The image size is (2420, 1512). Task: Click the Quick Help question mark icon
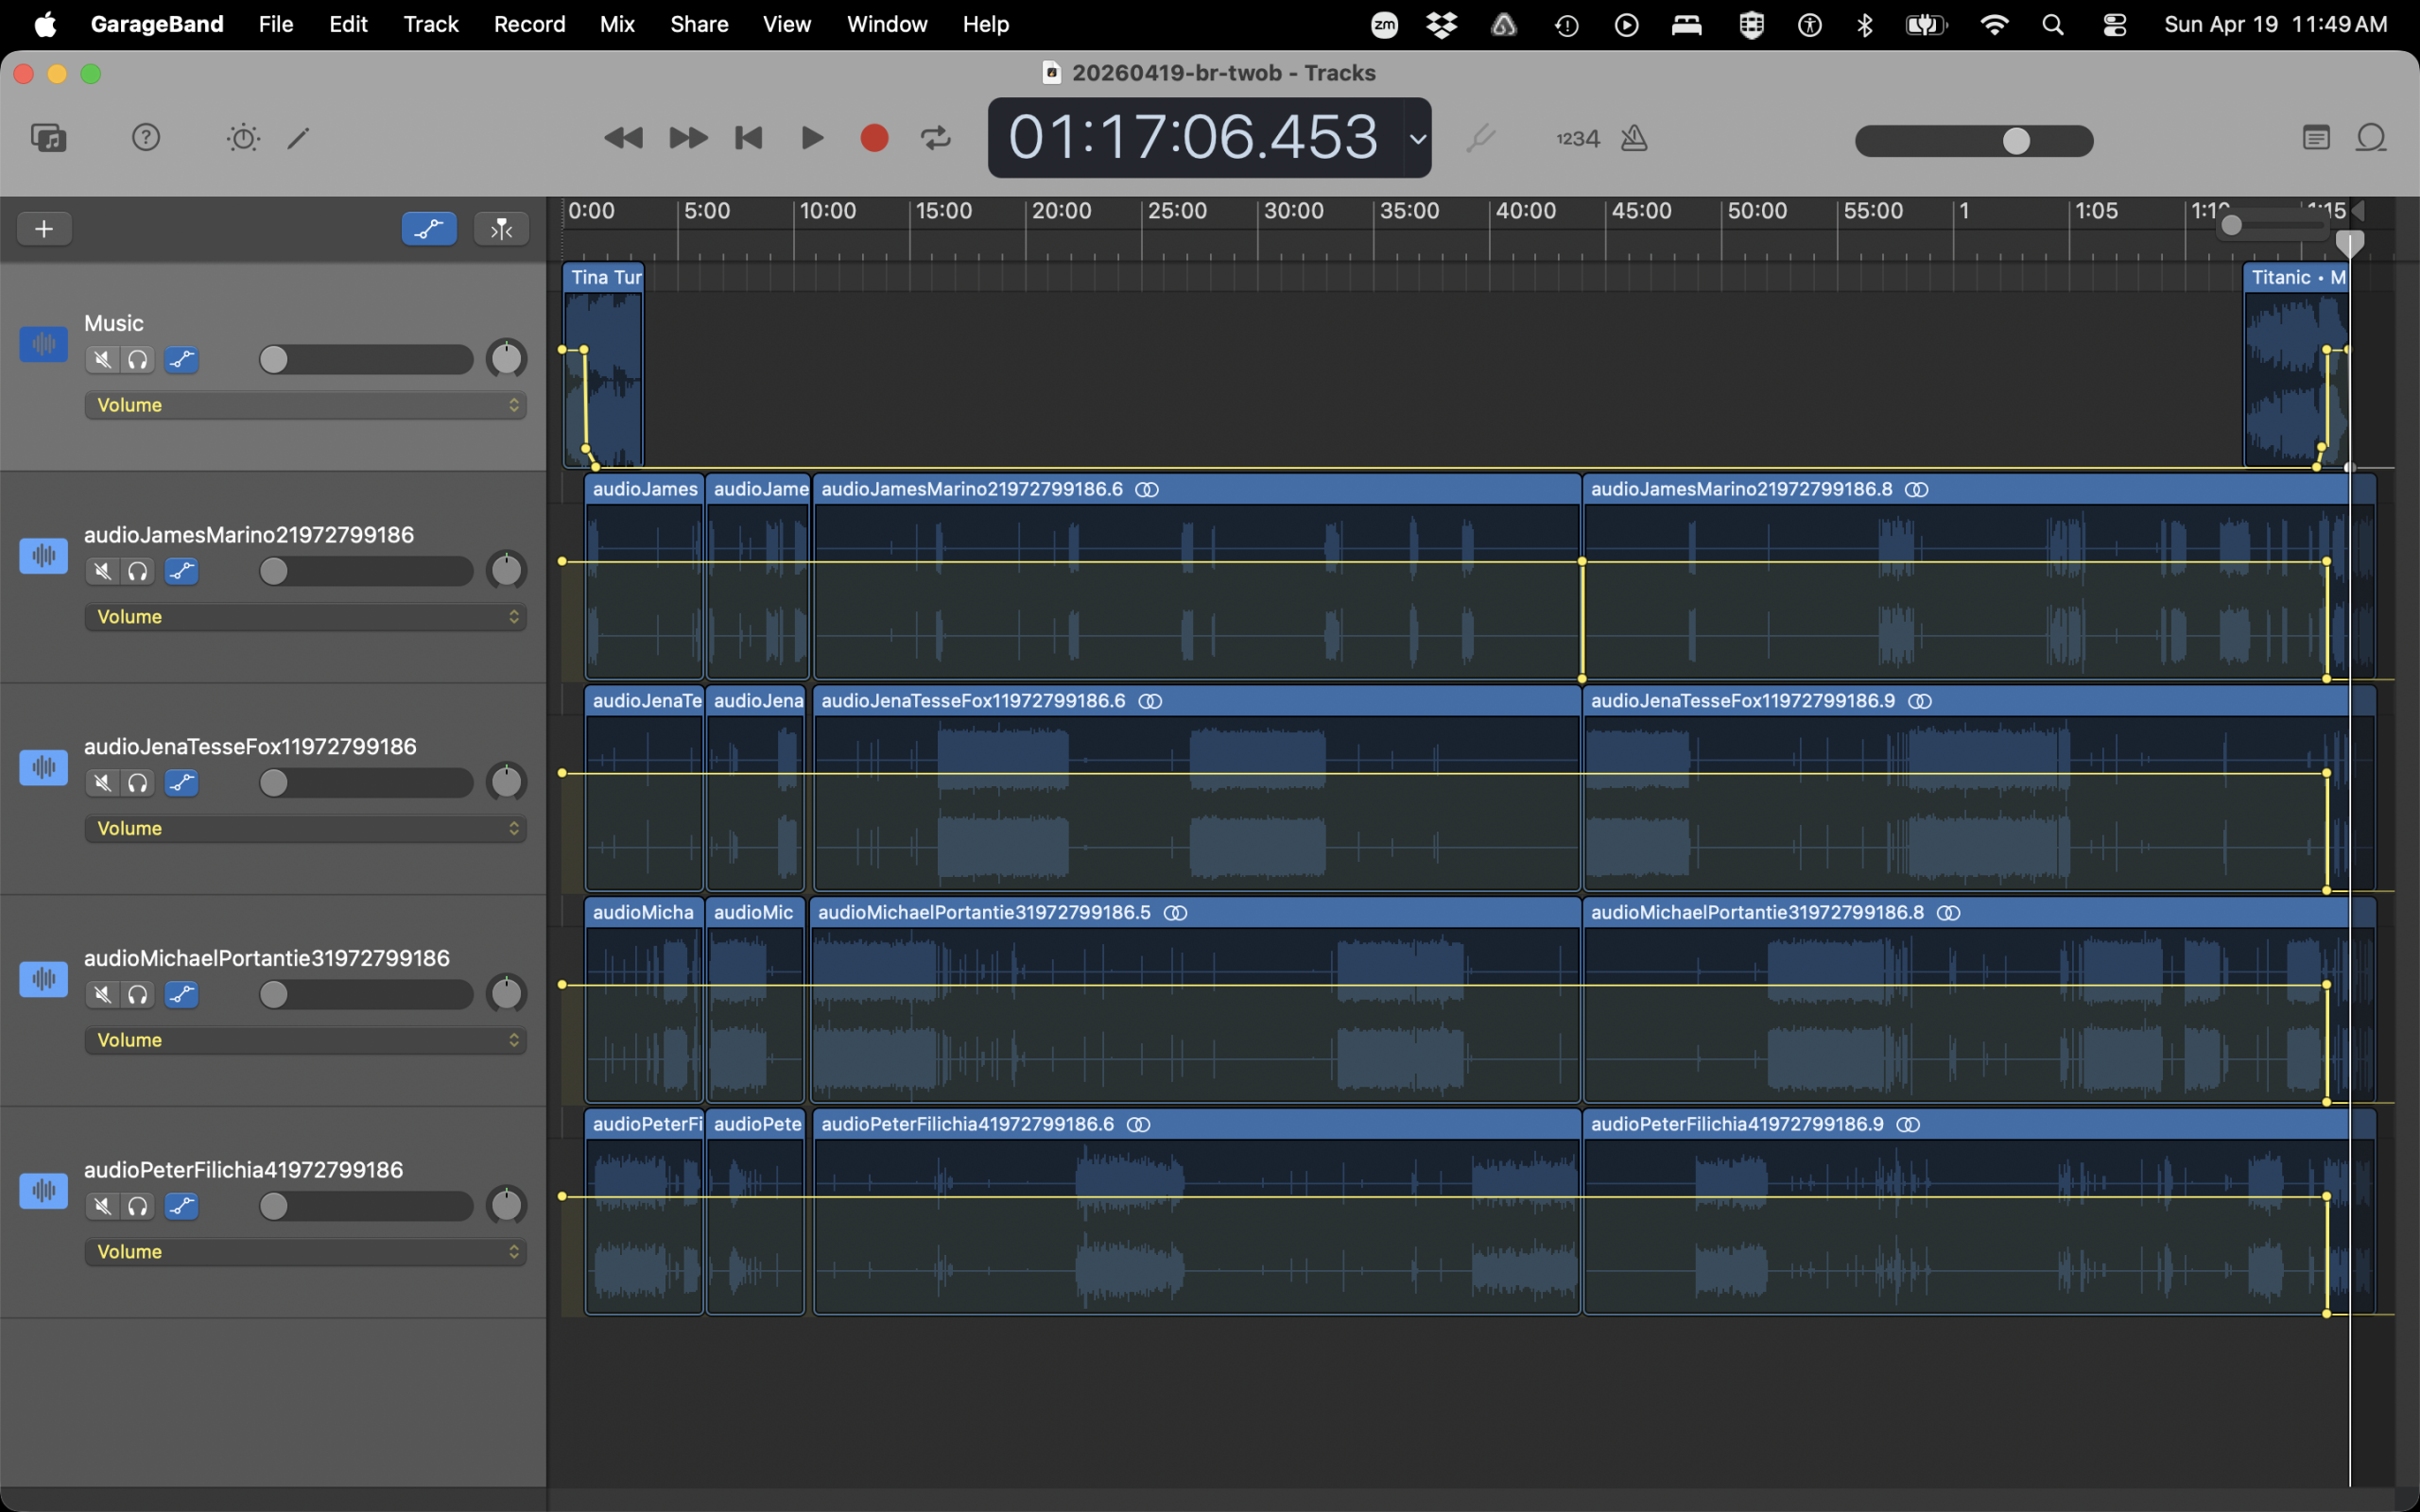click(x=146, y=138)
